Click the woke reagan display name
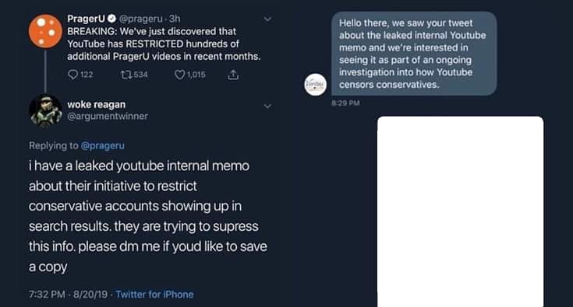 97,104
